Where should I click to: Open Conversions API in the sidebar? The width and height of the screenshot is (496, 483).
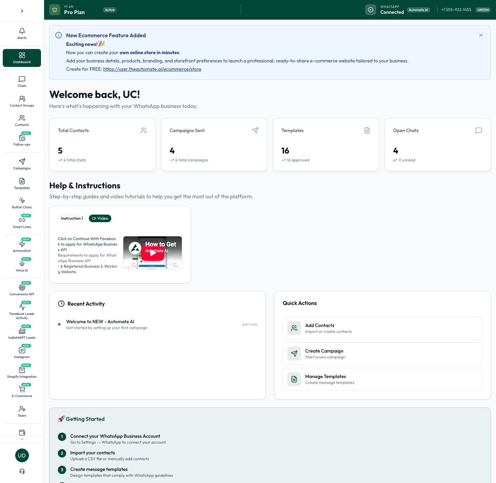point(22,290)
